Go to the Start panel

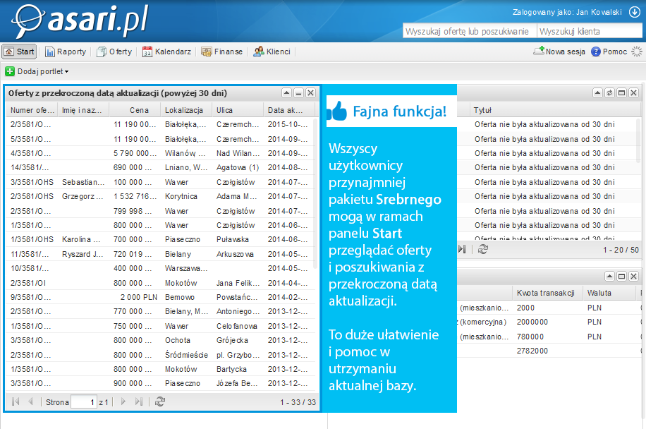19,52
